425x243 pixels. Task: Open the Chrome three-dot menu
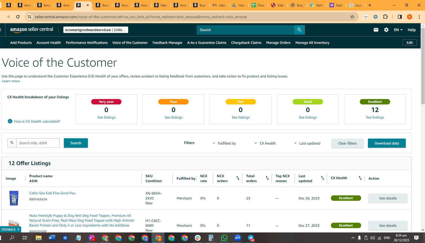coord(419,17)
